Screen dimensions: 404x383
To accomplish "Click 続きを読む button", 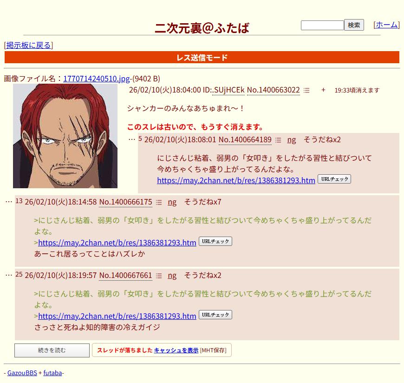I will [x=52, y=350].
